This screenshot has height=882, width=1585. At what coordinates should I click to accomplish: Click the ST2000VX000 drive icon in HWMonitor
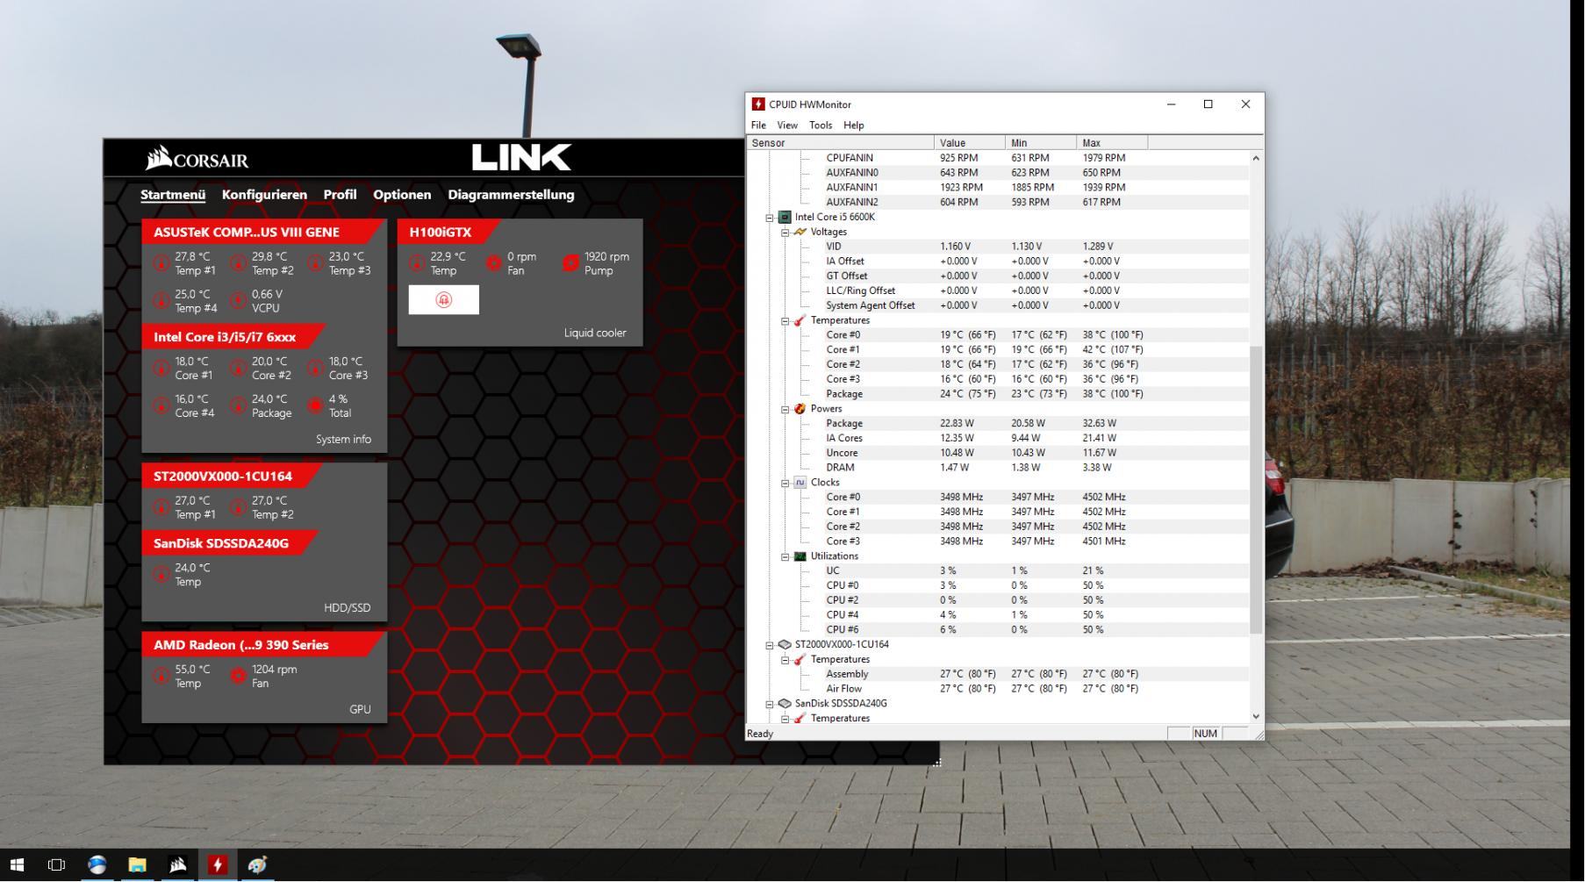click(785, 644)
